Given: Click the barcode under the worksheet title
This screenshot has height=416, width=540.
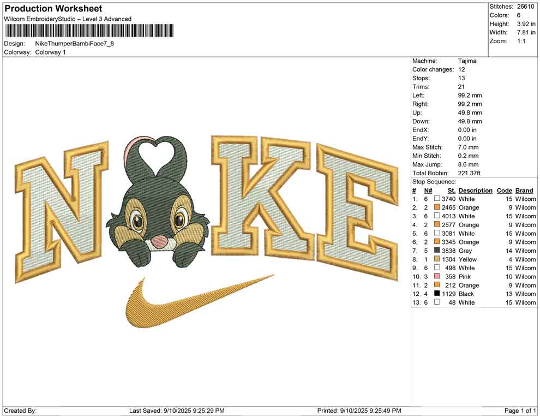Looking at the screenshot, I should pyautogui.click(x=89, y=31).
